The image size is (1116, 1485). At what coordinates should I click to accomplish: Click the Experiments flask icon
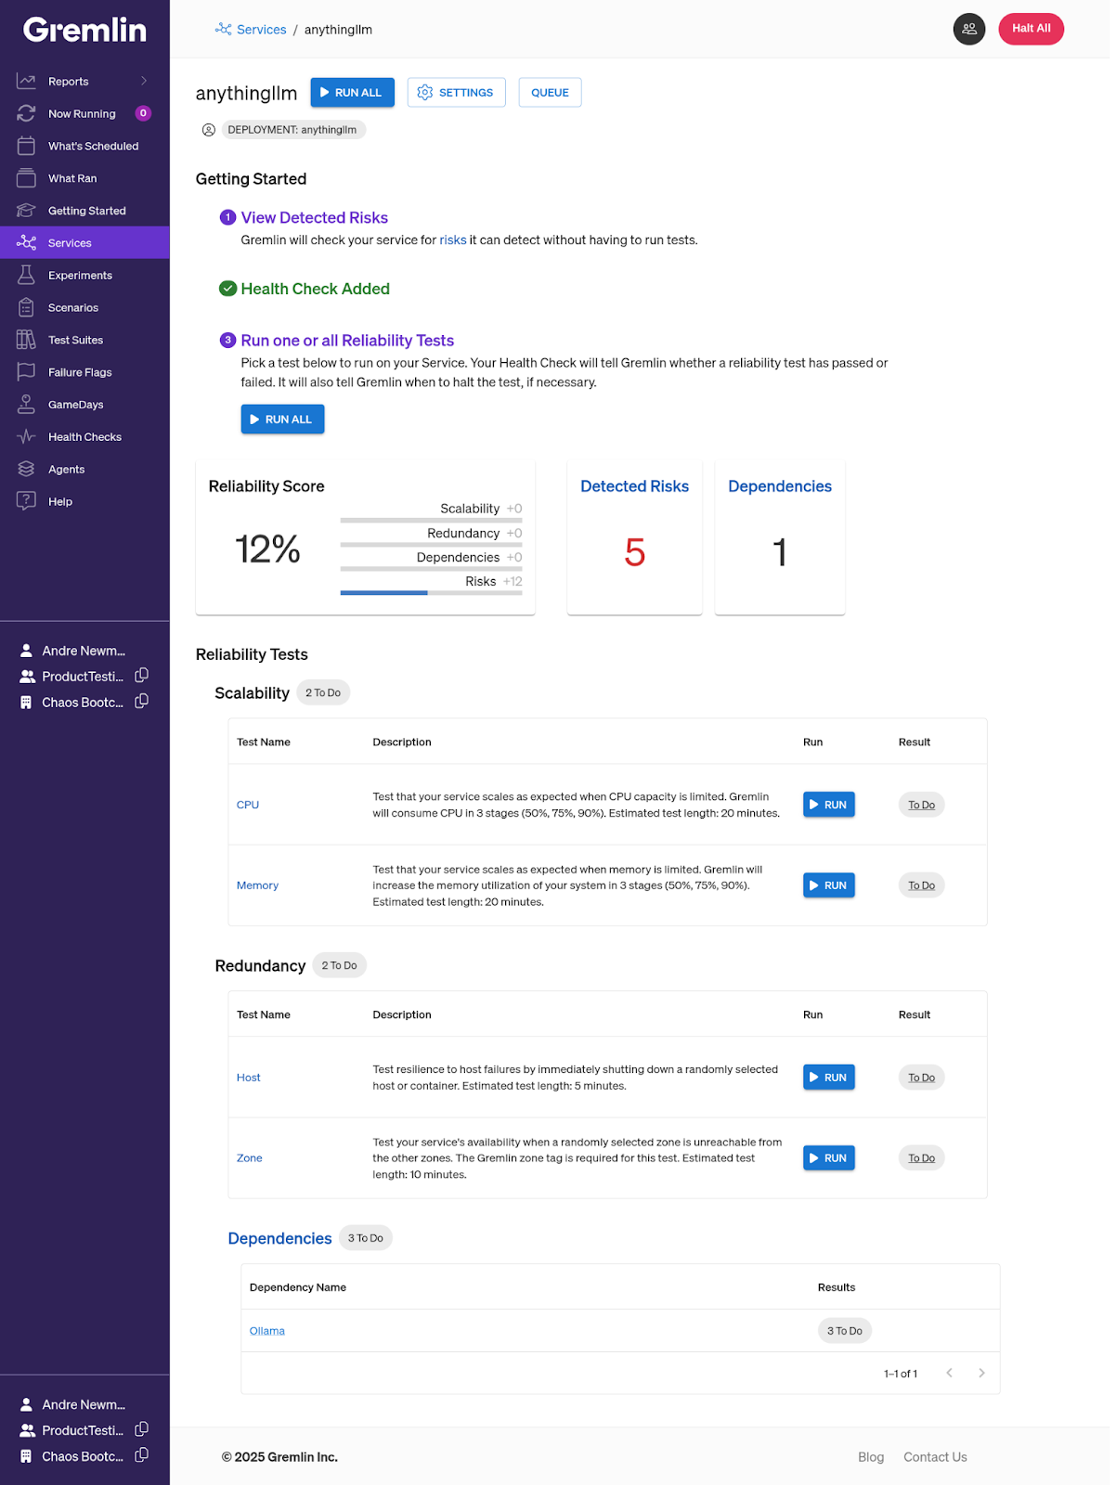pos(26,275)
